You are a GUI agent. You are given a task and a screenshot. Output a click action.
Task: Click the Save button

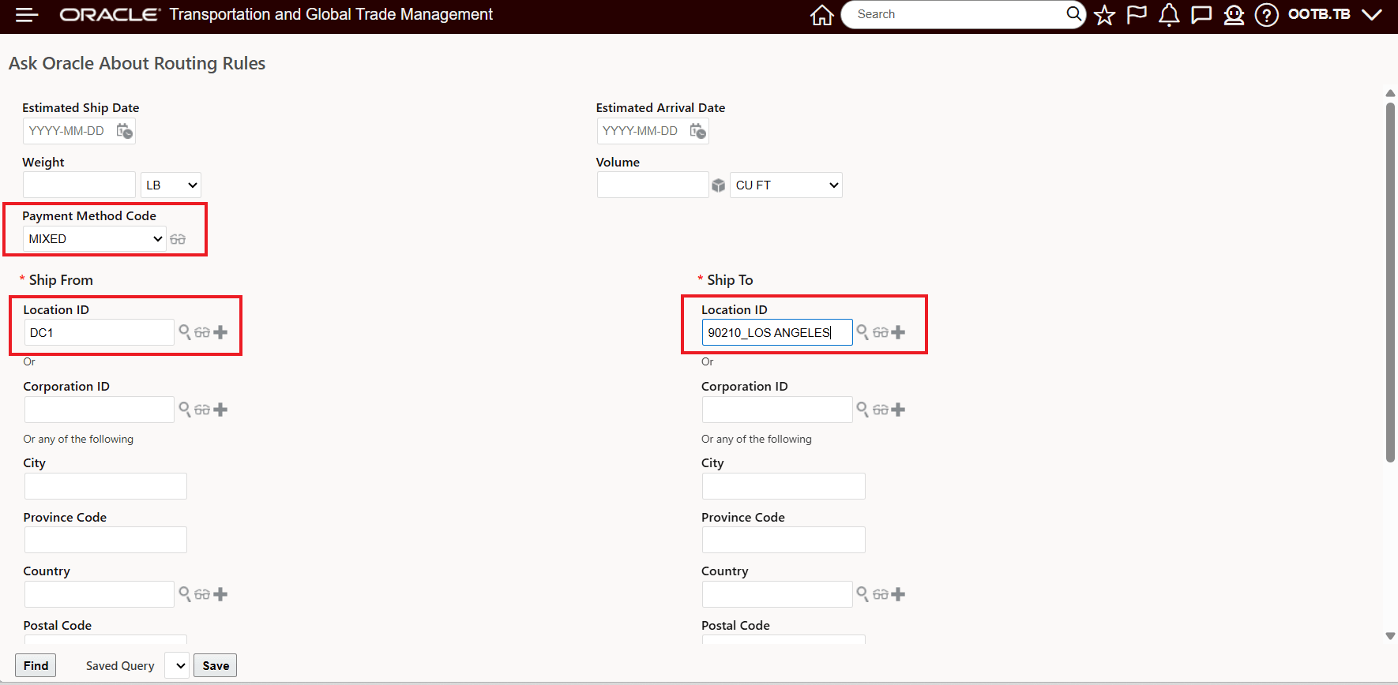(216, 665)
